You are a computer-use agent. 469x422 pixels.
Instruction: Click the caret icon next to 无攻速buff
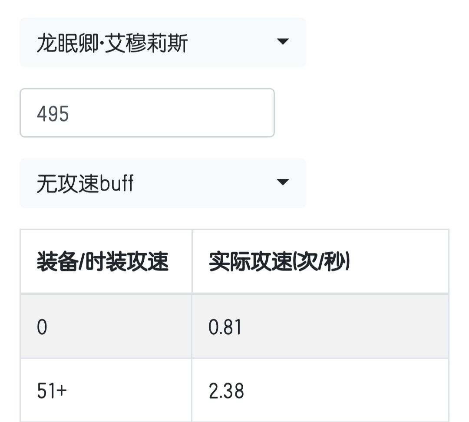[283, 182]
